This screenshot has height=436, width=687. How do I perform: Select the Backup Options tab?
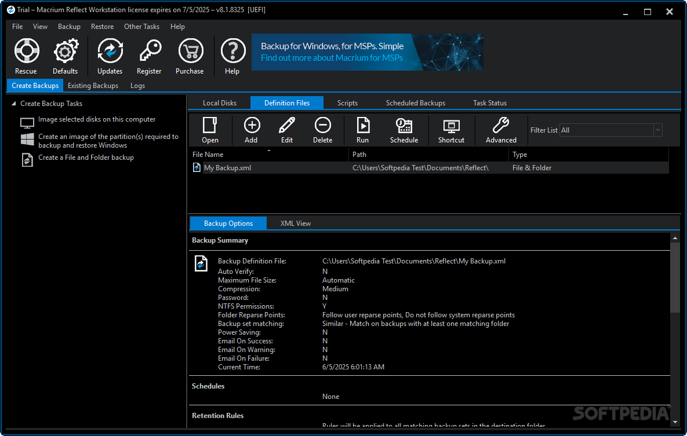[x=228, y=224]
